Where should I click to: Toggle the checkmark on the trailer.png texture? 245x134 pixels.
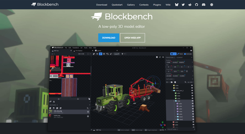coord(88,116)
